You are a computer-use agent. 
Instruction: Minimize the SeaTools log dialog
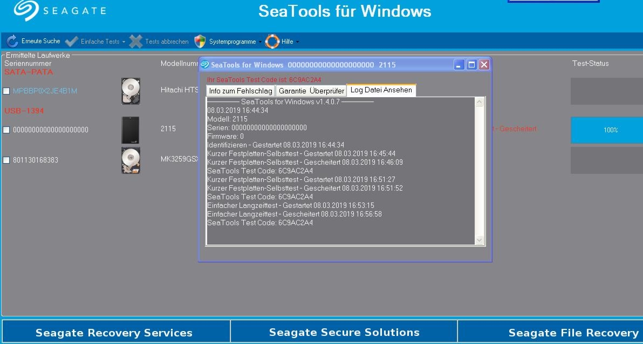coord(459,64)
